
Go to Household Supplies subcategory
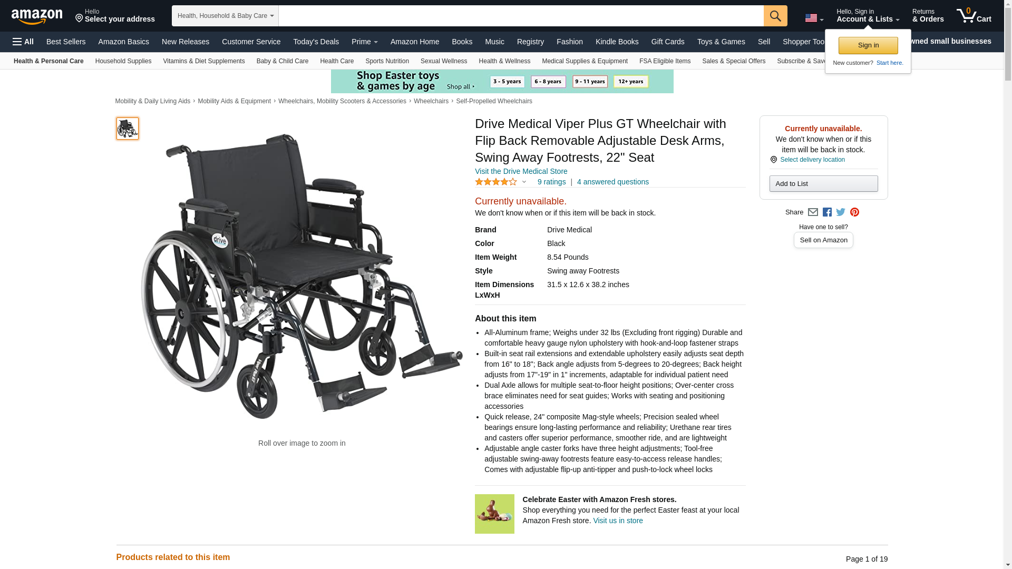click(123, 61)
